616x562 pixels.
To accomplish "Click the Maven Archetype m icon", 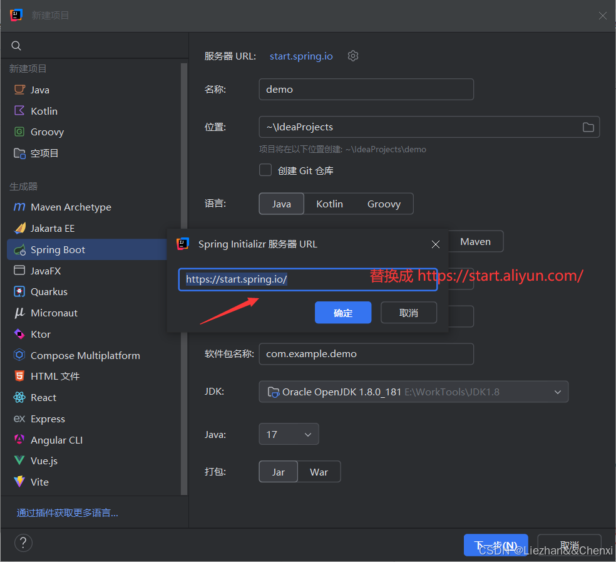I will (x=19, y=207).
